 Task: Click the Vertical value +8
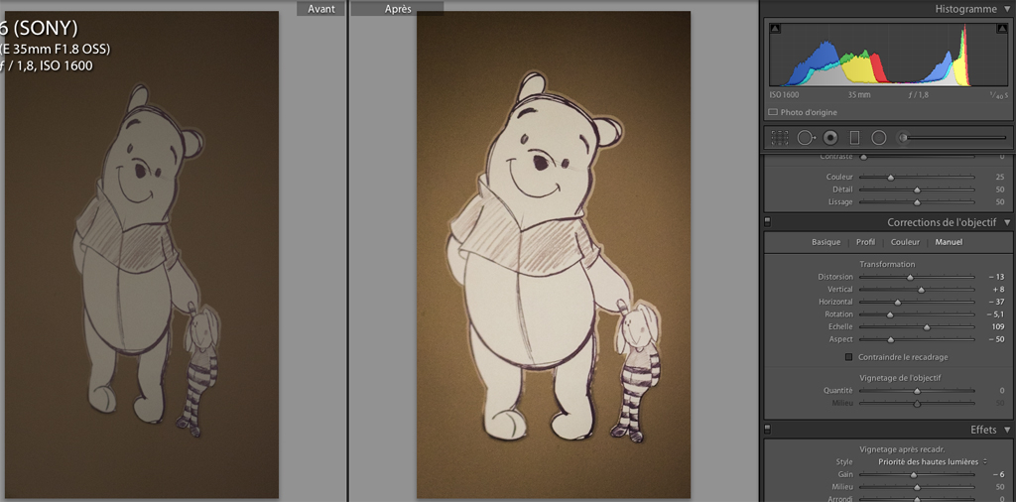pos(998,290)
